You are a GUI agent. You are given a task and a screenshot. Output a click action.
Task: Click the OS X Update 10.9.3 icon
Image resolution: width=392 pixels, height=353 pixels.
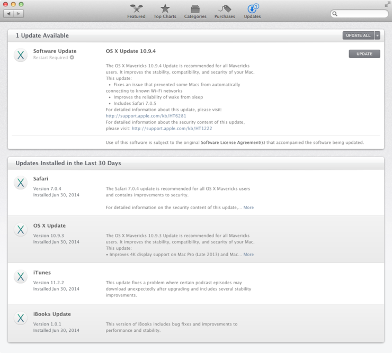21,230
